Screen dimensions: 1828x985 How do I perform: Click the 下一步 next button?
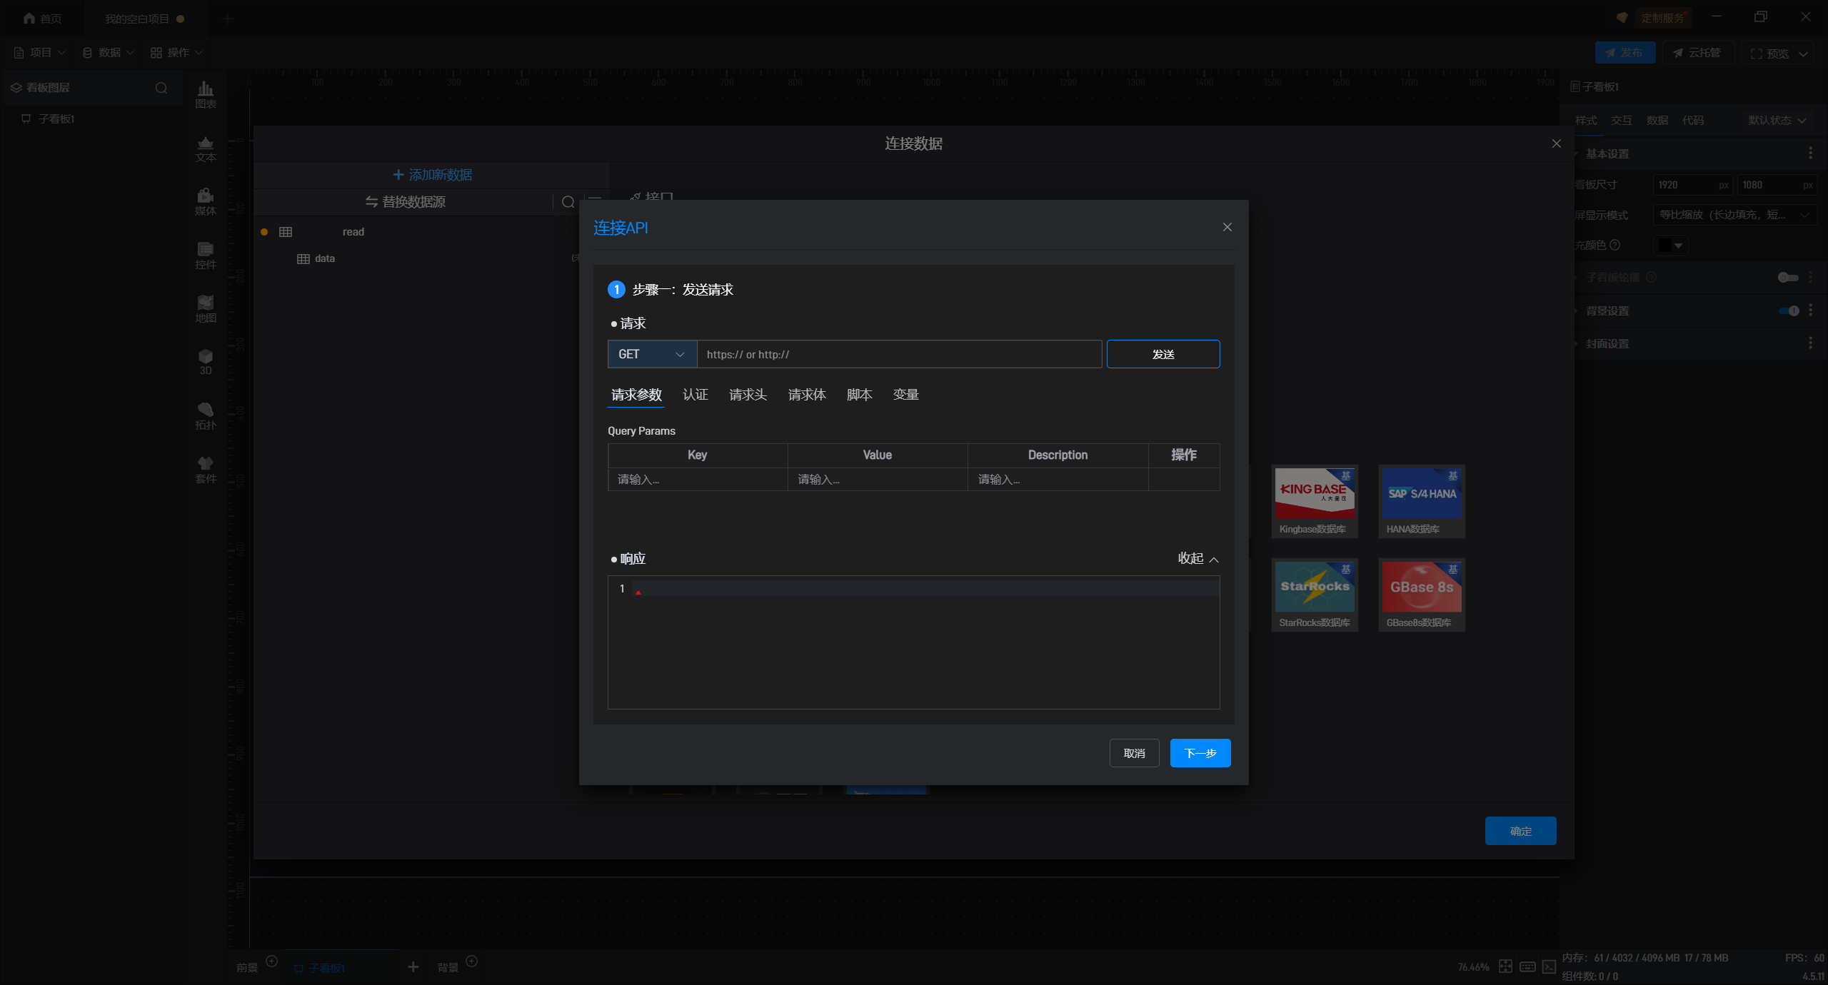pyautogui.click(x=1200, y=753)
